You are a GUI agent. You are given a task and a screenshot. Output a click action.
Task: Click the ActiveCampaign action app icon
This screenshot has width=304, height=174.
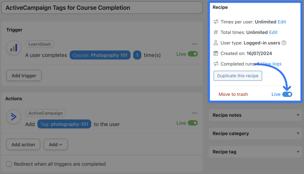pos(13,117)
